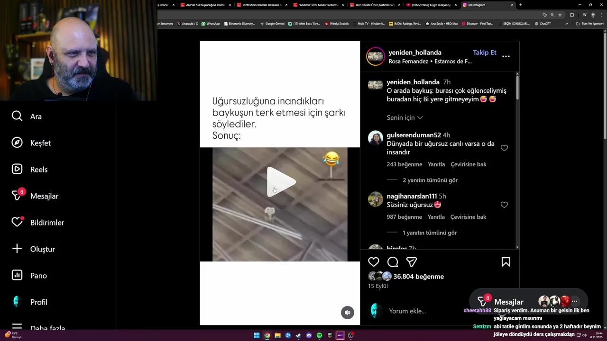
Task: Open Steam from taskbar
Action: pyautogui.click(x=298, y=335)
